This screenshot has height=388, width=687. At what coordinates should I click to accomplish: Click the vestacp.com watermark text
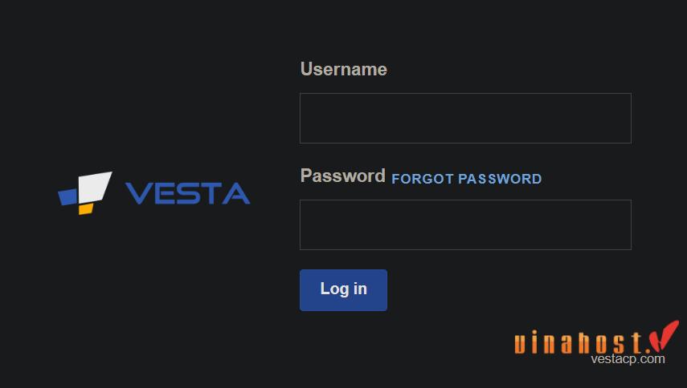coord(628,359)
